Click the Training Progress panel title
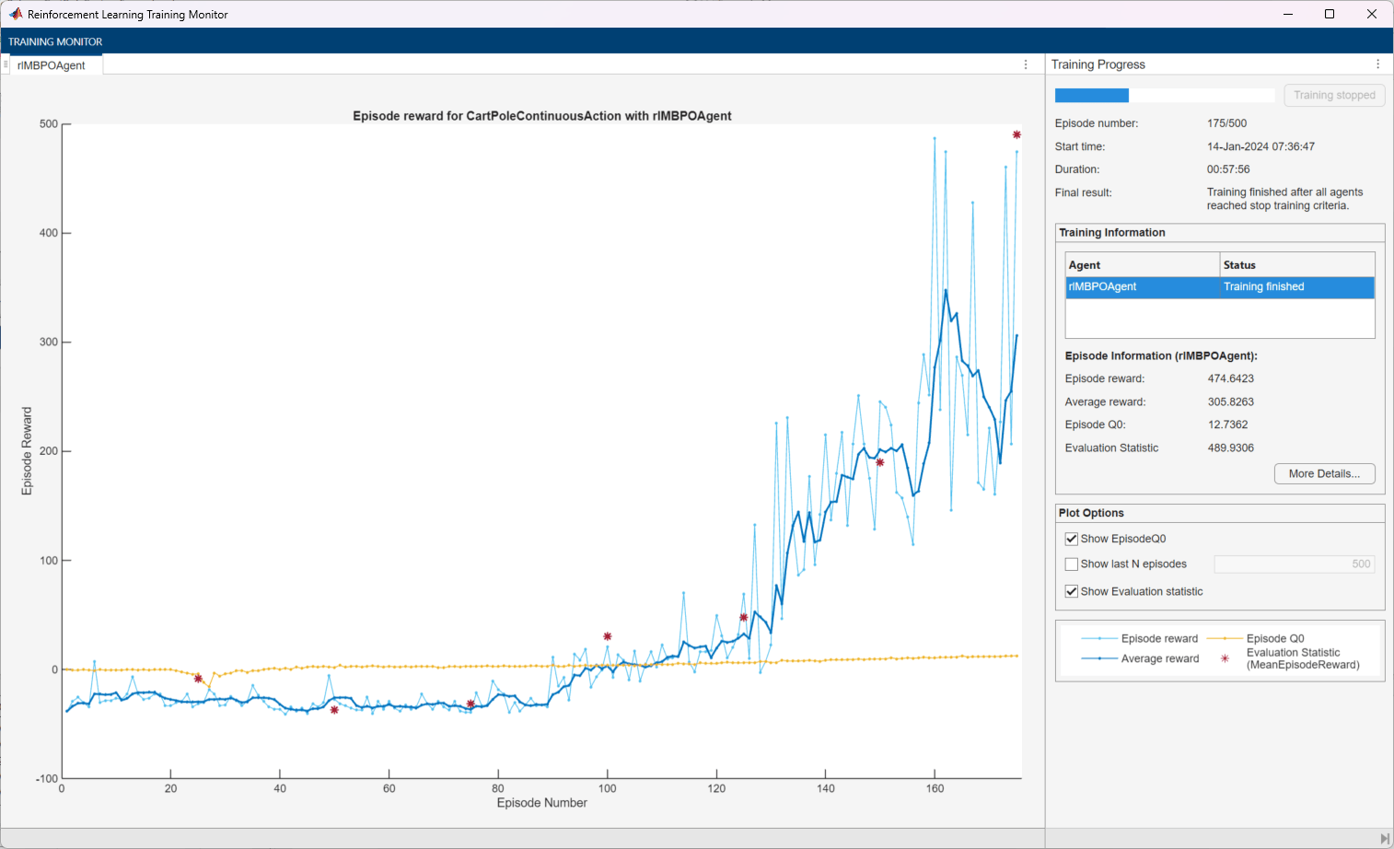The width and height of the screenshot is (1394, 849). pyautogui.click(x=1098, y=64)
